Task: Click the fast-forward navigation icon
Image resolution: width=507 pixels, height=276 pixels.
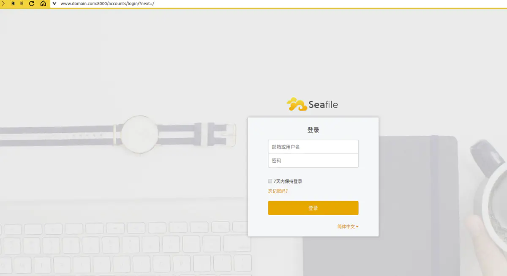Action: [x=22, y=3]
